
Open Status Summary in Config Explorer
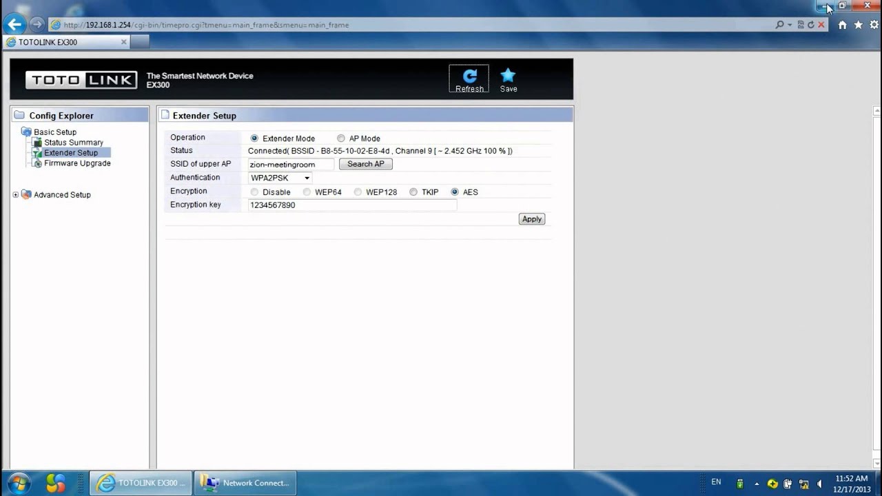[74, 143]
